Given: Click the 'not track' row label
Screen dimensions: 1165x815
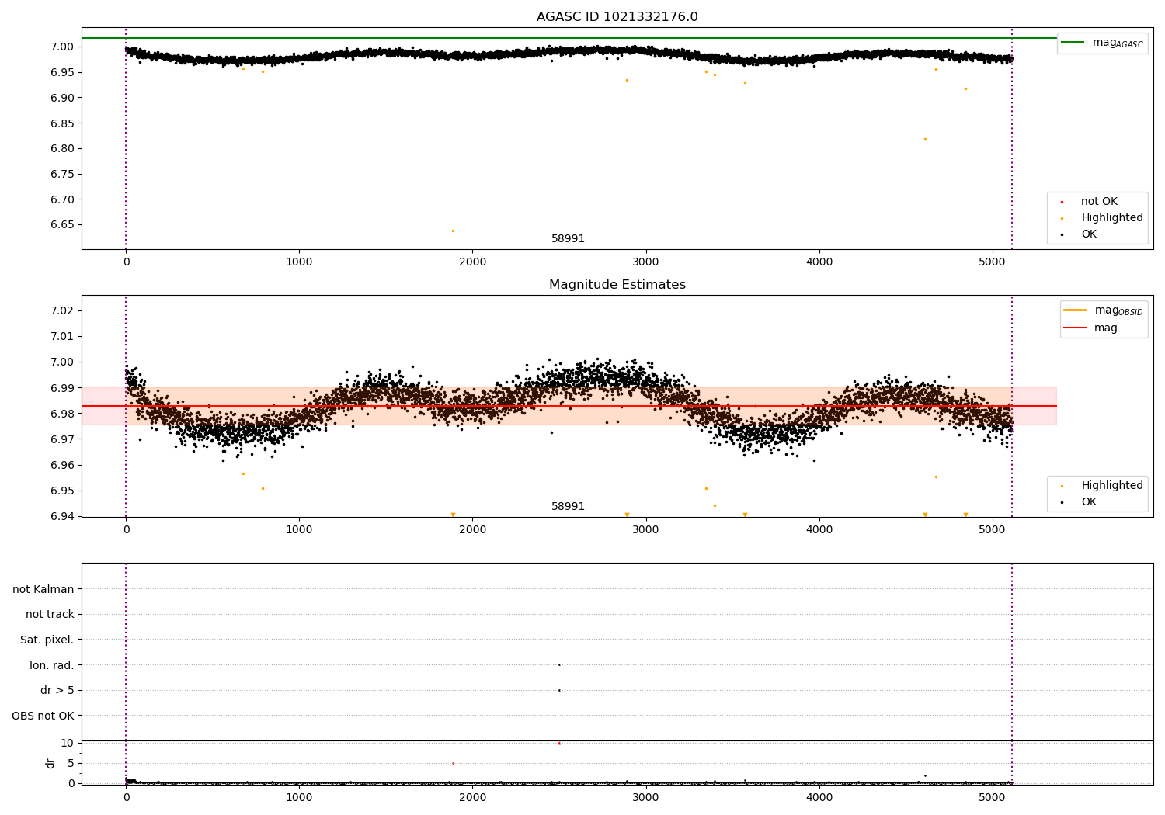Looking at the screenshot, I should (x=50, y=615).
